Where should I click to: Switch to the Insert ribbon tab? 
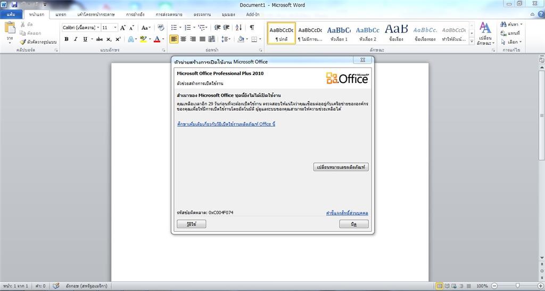(x=61, y=14)
